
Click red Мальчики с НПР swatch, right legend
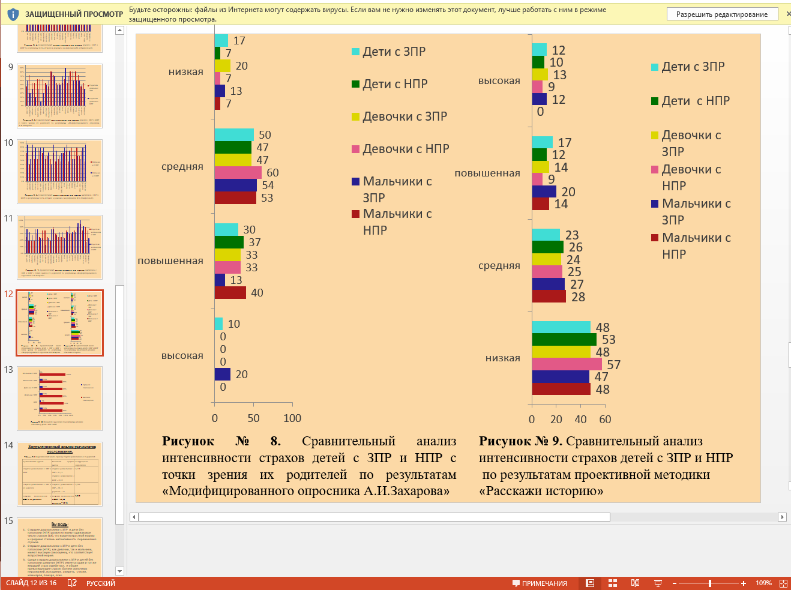point(655,238)
